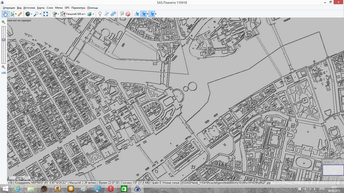This screenshot has width=344, height=193.
Task: Toggle GPS connection satellite icon
Action: [x=136, y=14]
